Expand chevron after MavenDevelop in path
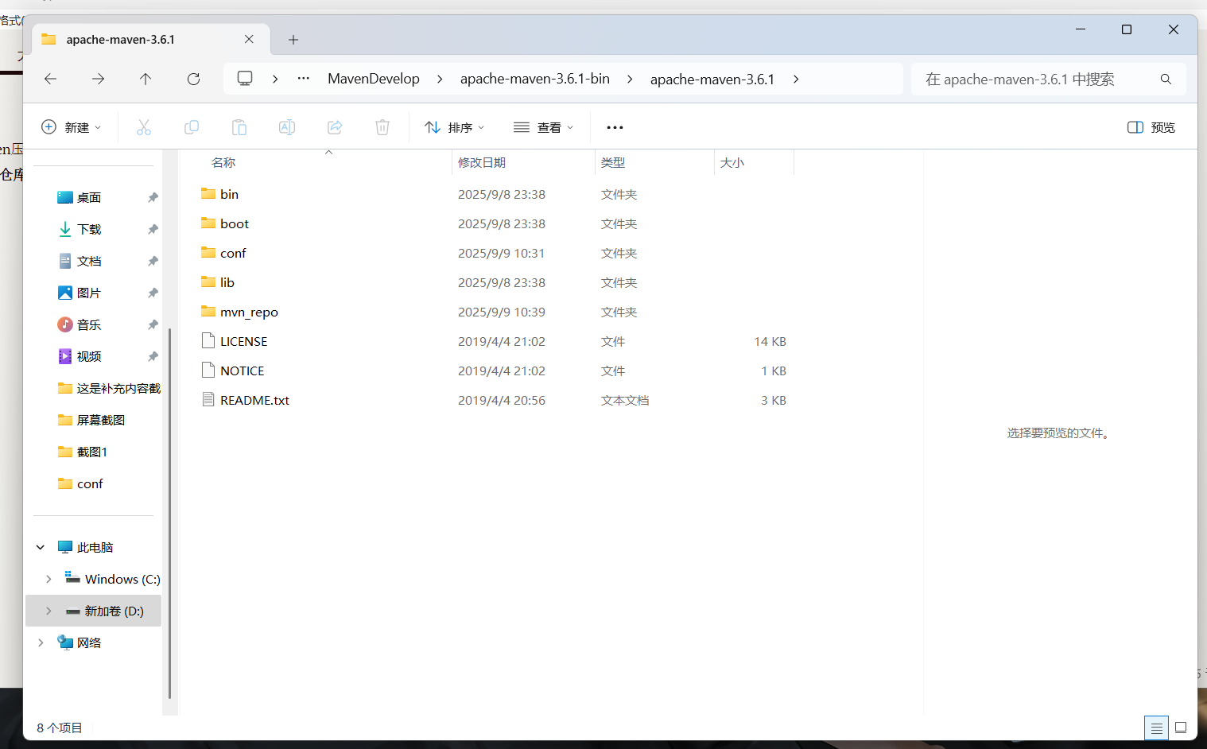This screenshot has height=749, width=1207. coord(440,79)
